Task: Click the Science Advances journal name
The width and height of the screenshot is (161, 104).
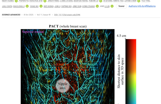Action: (x=11, y=15)
